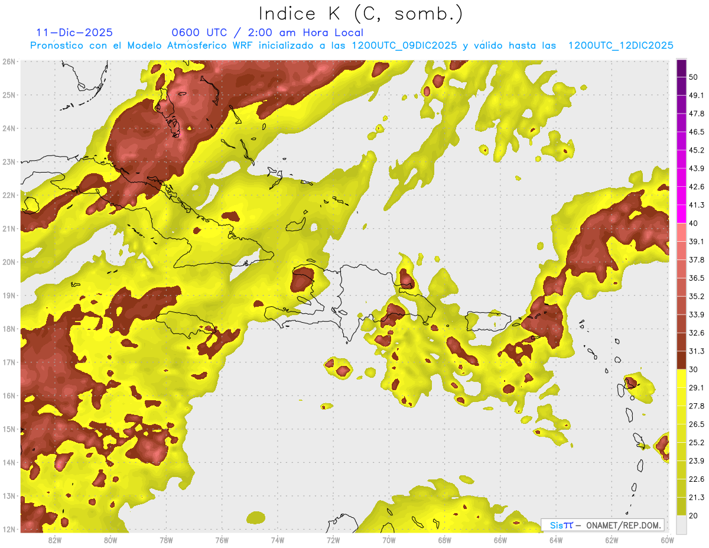Click the colorbar value "40"

[x=694, y=223]
